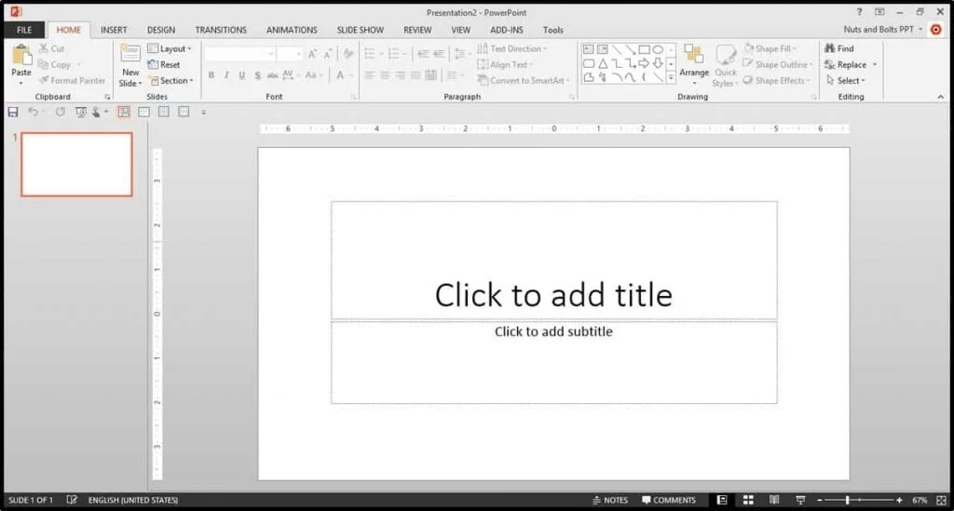Open Customize Quick Access Toolbar dropdown

point(204,112)
